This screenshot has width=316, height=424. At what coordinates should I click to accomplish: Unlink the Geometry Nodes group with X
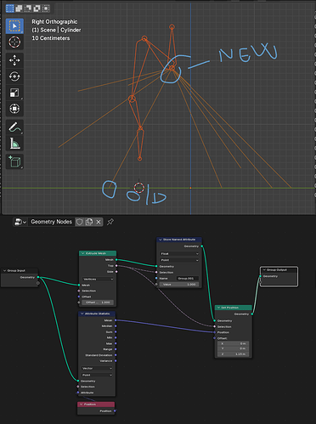click(x=99, y=222)
